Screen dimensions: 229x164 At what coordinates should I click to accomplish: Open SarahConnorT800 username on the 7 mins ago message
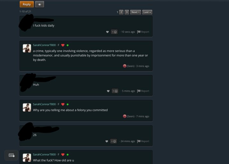(45, 104)
